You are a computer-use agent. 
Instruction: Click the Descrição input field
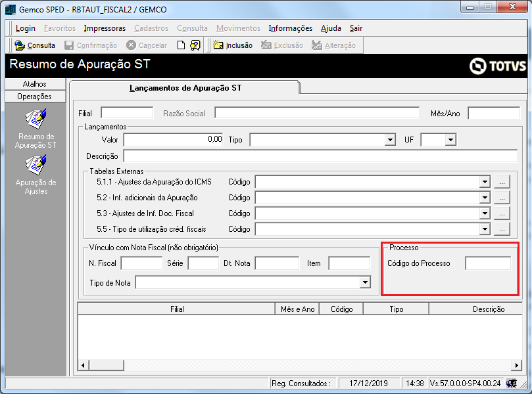(x=320, y=156)
